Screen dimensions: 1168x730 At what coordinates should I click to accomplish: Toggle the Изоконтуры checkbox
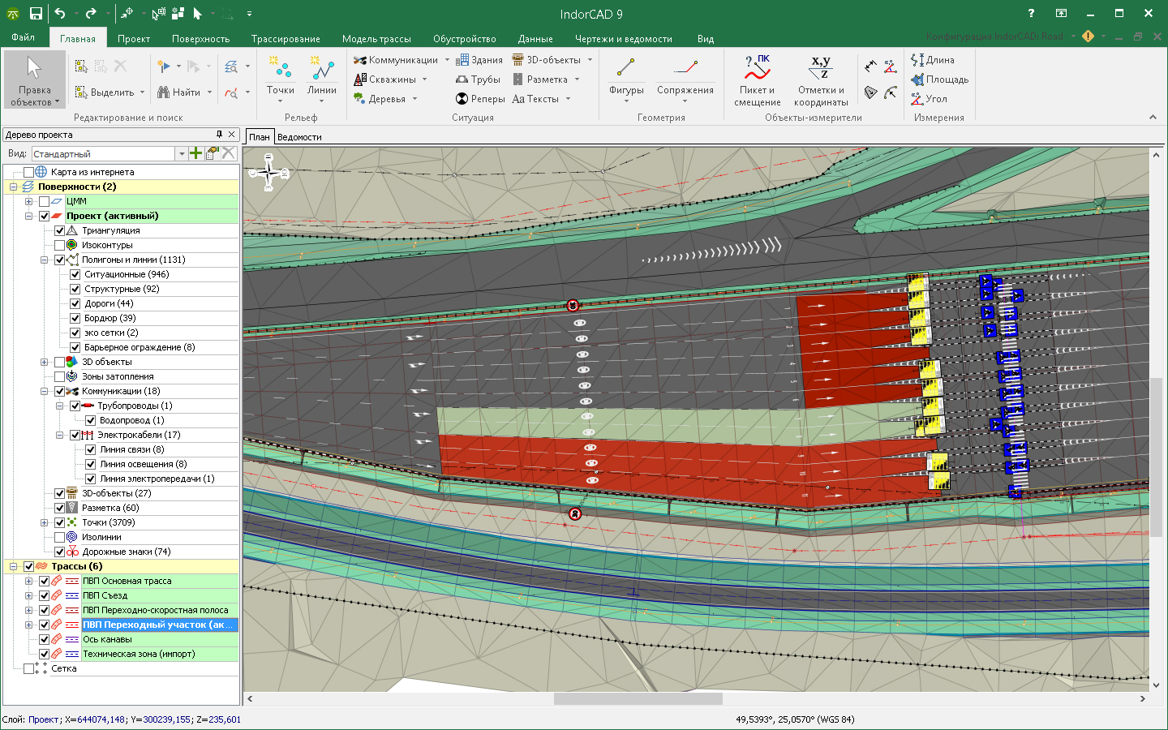[x=59, y=245]
